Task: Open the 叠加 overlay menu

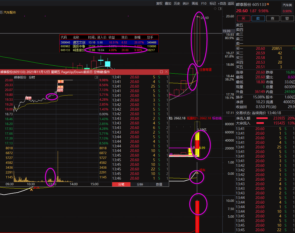Action: (x=168, y=3)
